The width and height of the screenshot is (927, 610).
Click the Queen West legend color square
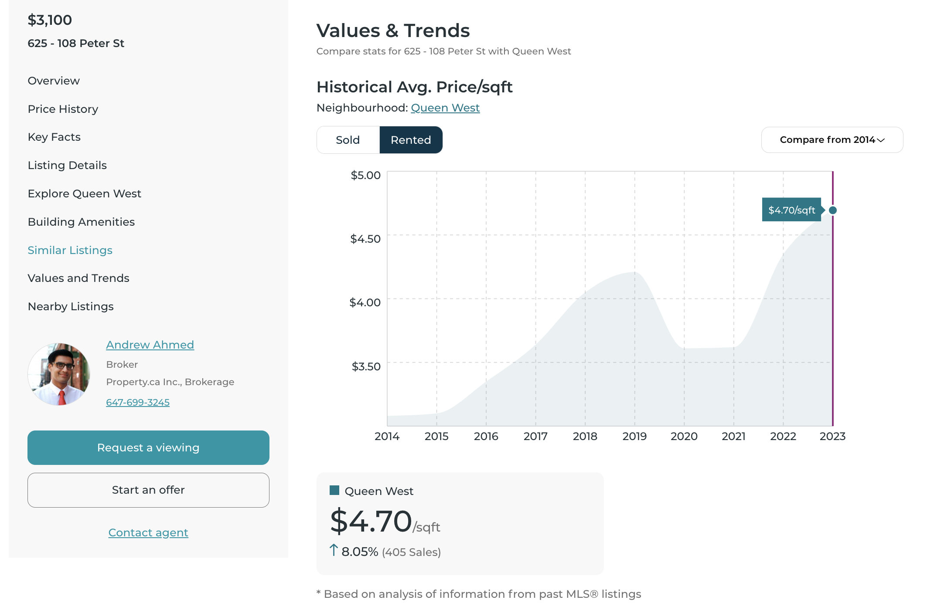click(334, 491)
